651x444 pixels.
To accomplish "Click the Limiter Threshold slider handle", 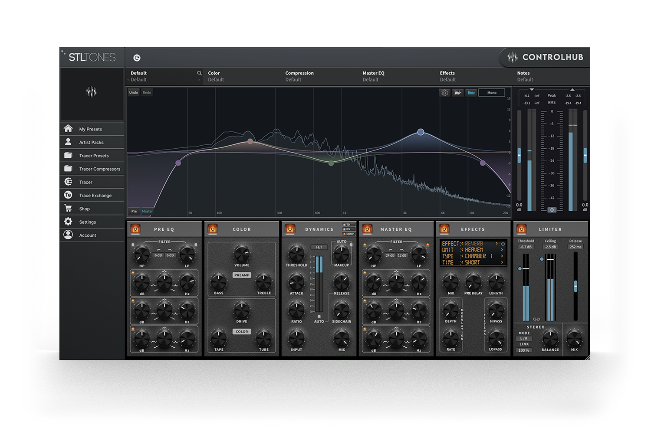I will pos(520,269).
